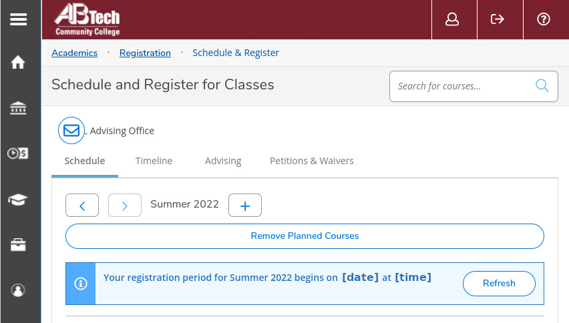Viewport: 569px width, 323px height.
Task: Click the search magnifier icon
Action: coord(542,85)
